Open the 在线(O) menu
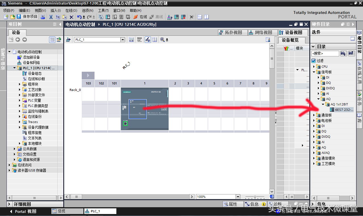This screenshot has width=363, height=216. [71, 10]
